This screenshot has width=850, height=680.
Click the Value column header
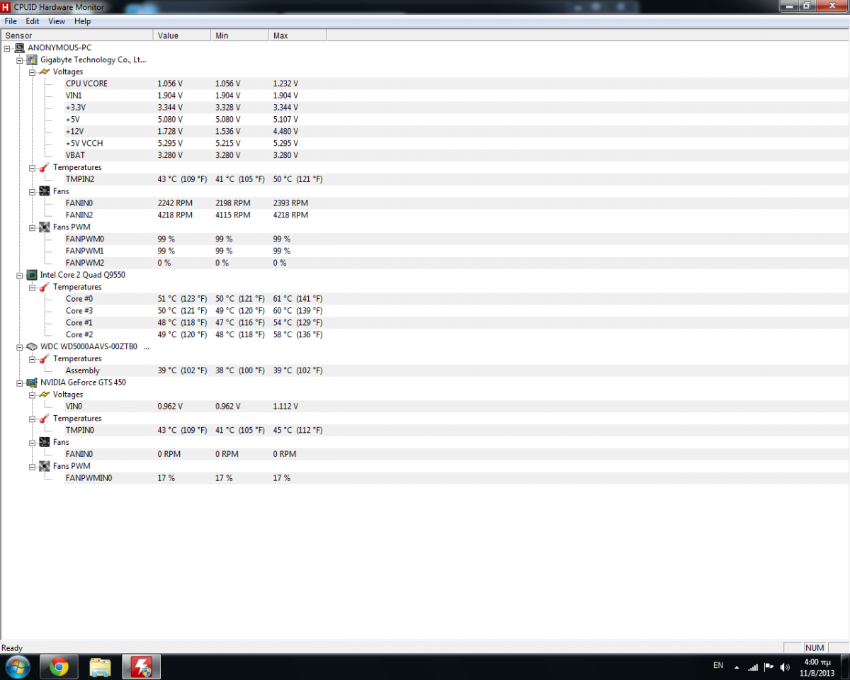pos(182,35)
